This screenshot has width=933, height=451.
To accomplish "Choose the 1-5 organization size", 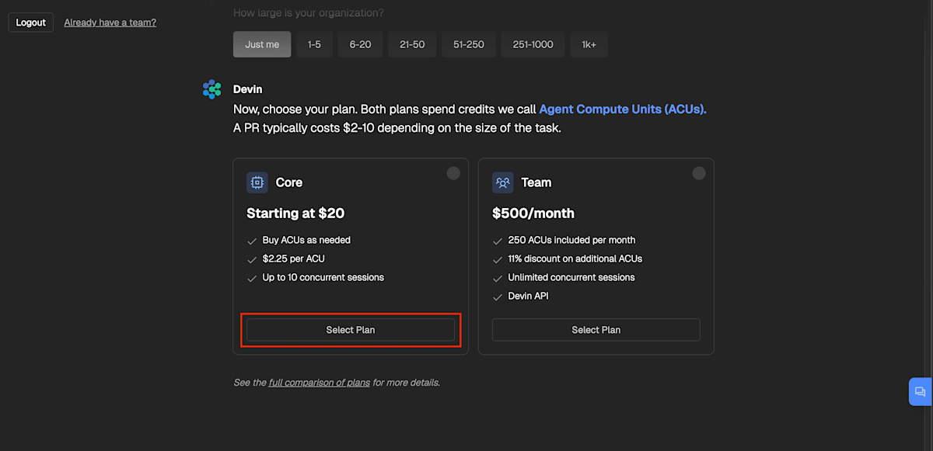I will (314, 44).
